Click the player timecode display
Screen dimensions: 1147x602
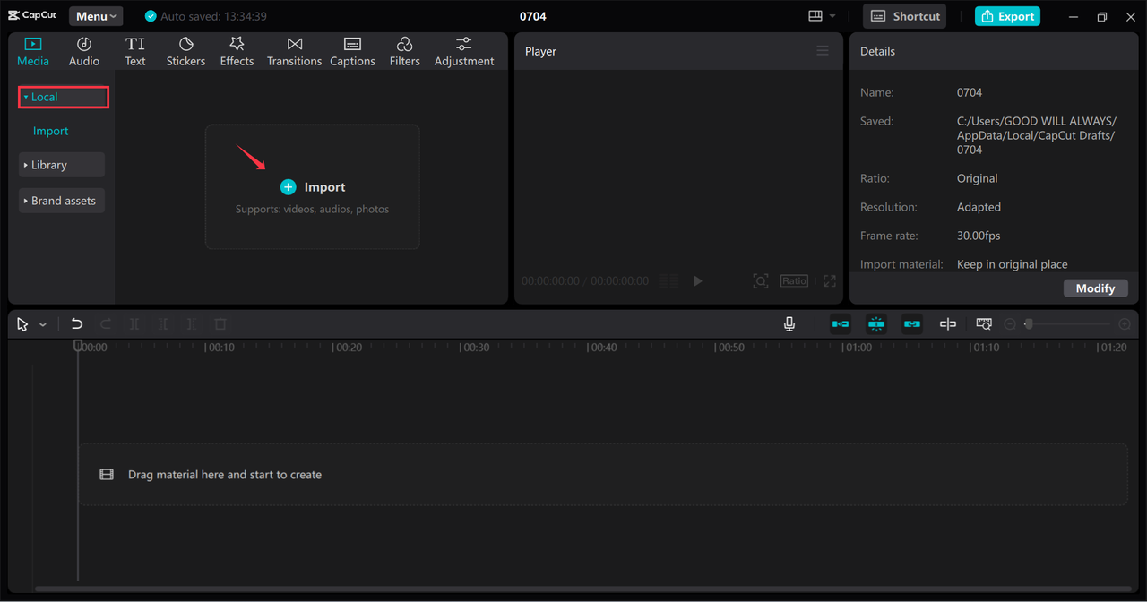[x=585, y=280]
